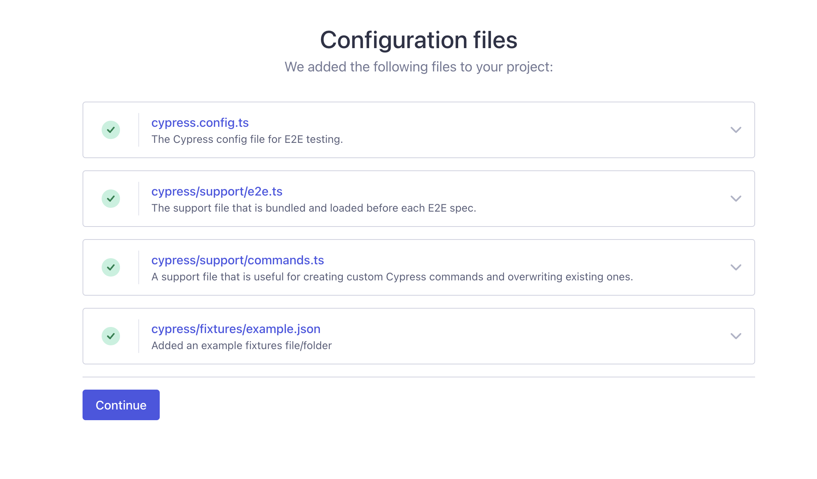
Task: Click green checkmark icon beside cypress/support/e2e.ts
Action: (111, 199)
